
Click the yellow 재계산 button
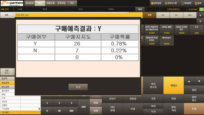pos(174,85)
